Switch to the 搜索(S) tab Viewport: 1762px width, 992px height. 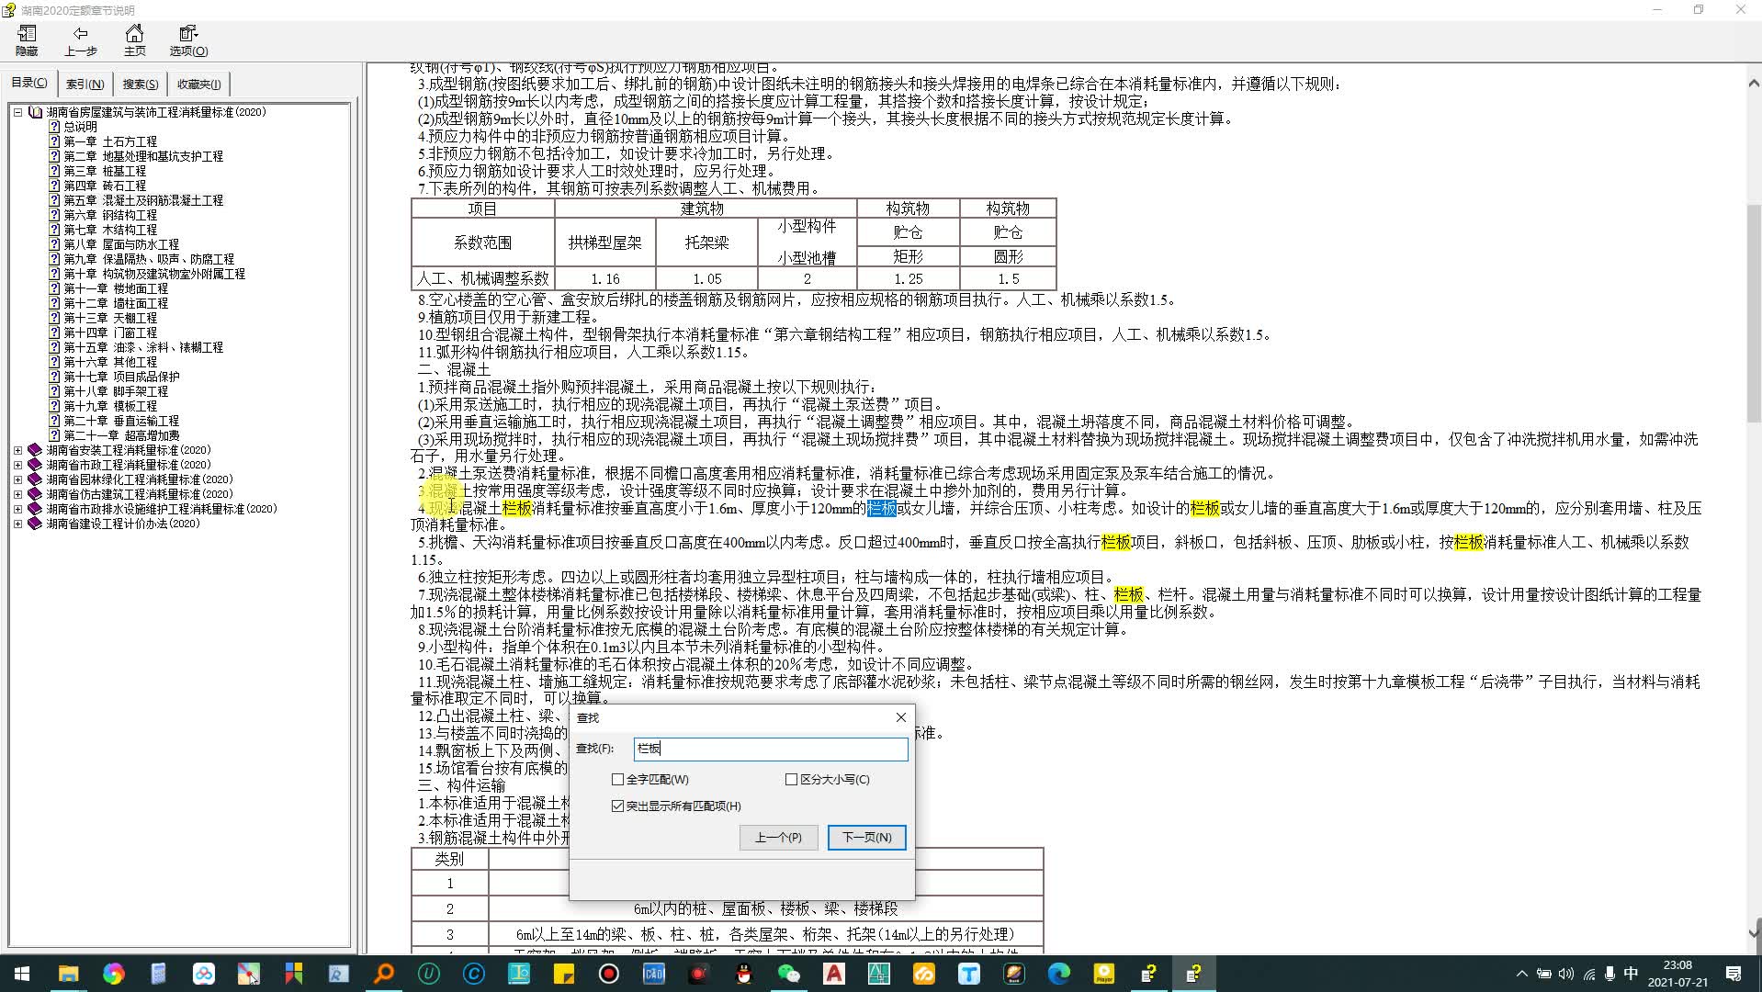tap(139, 84)
